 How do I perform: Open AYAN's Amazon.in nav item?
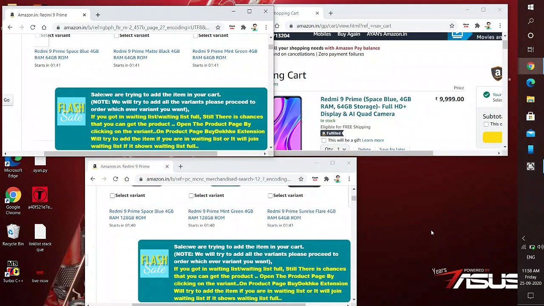click(387, 34)
